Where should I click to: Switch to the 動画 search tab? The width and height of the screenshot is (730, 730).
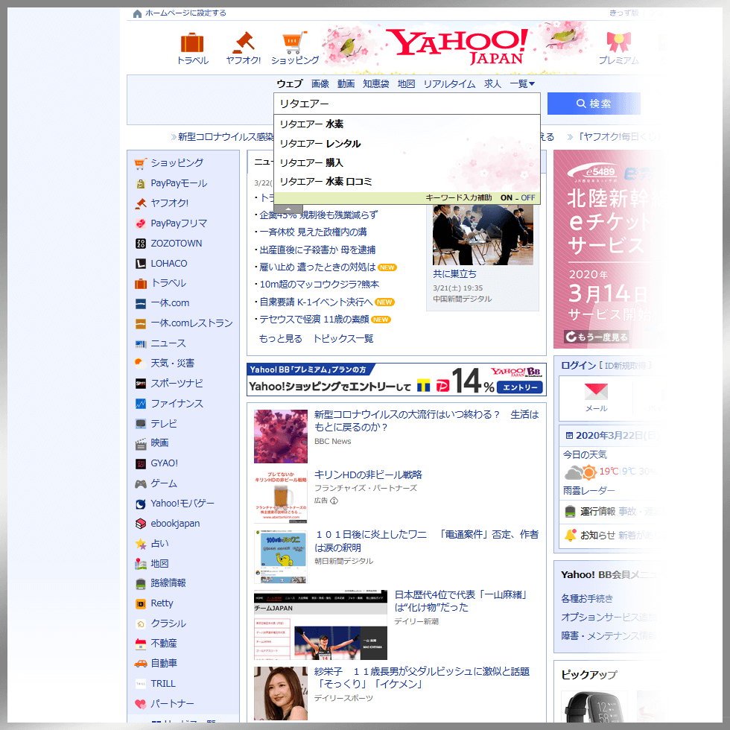coord(346,83)
